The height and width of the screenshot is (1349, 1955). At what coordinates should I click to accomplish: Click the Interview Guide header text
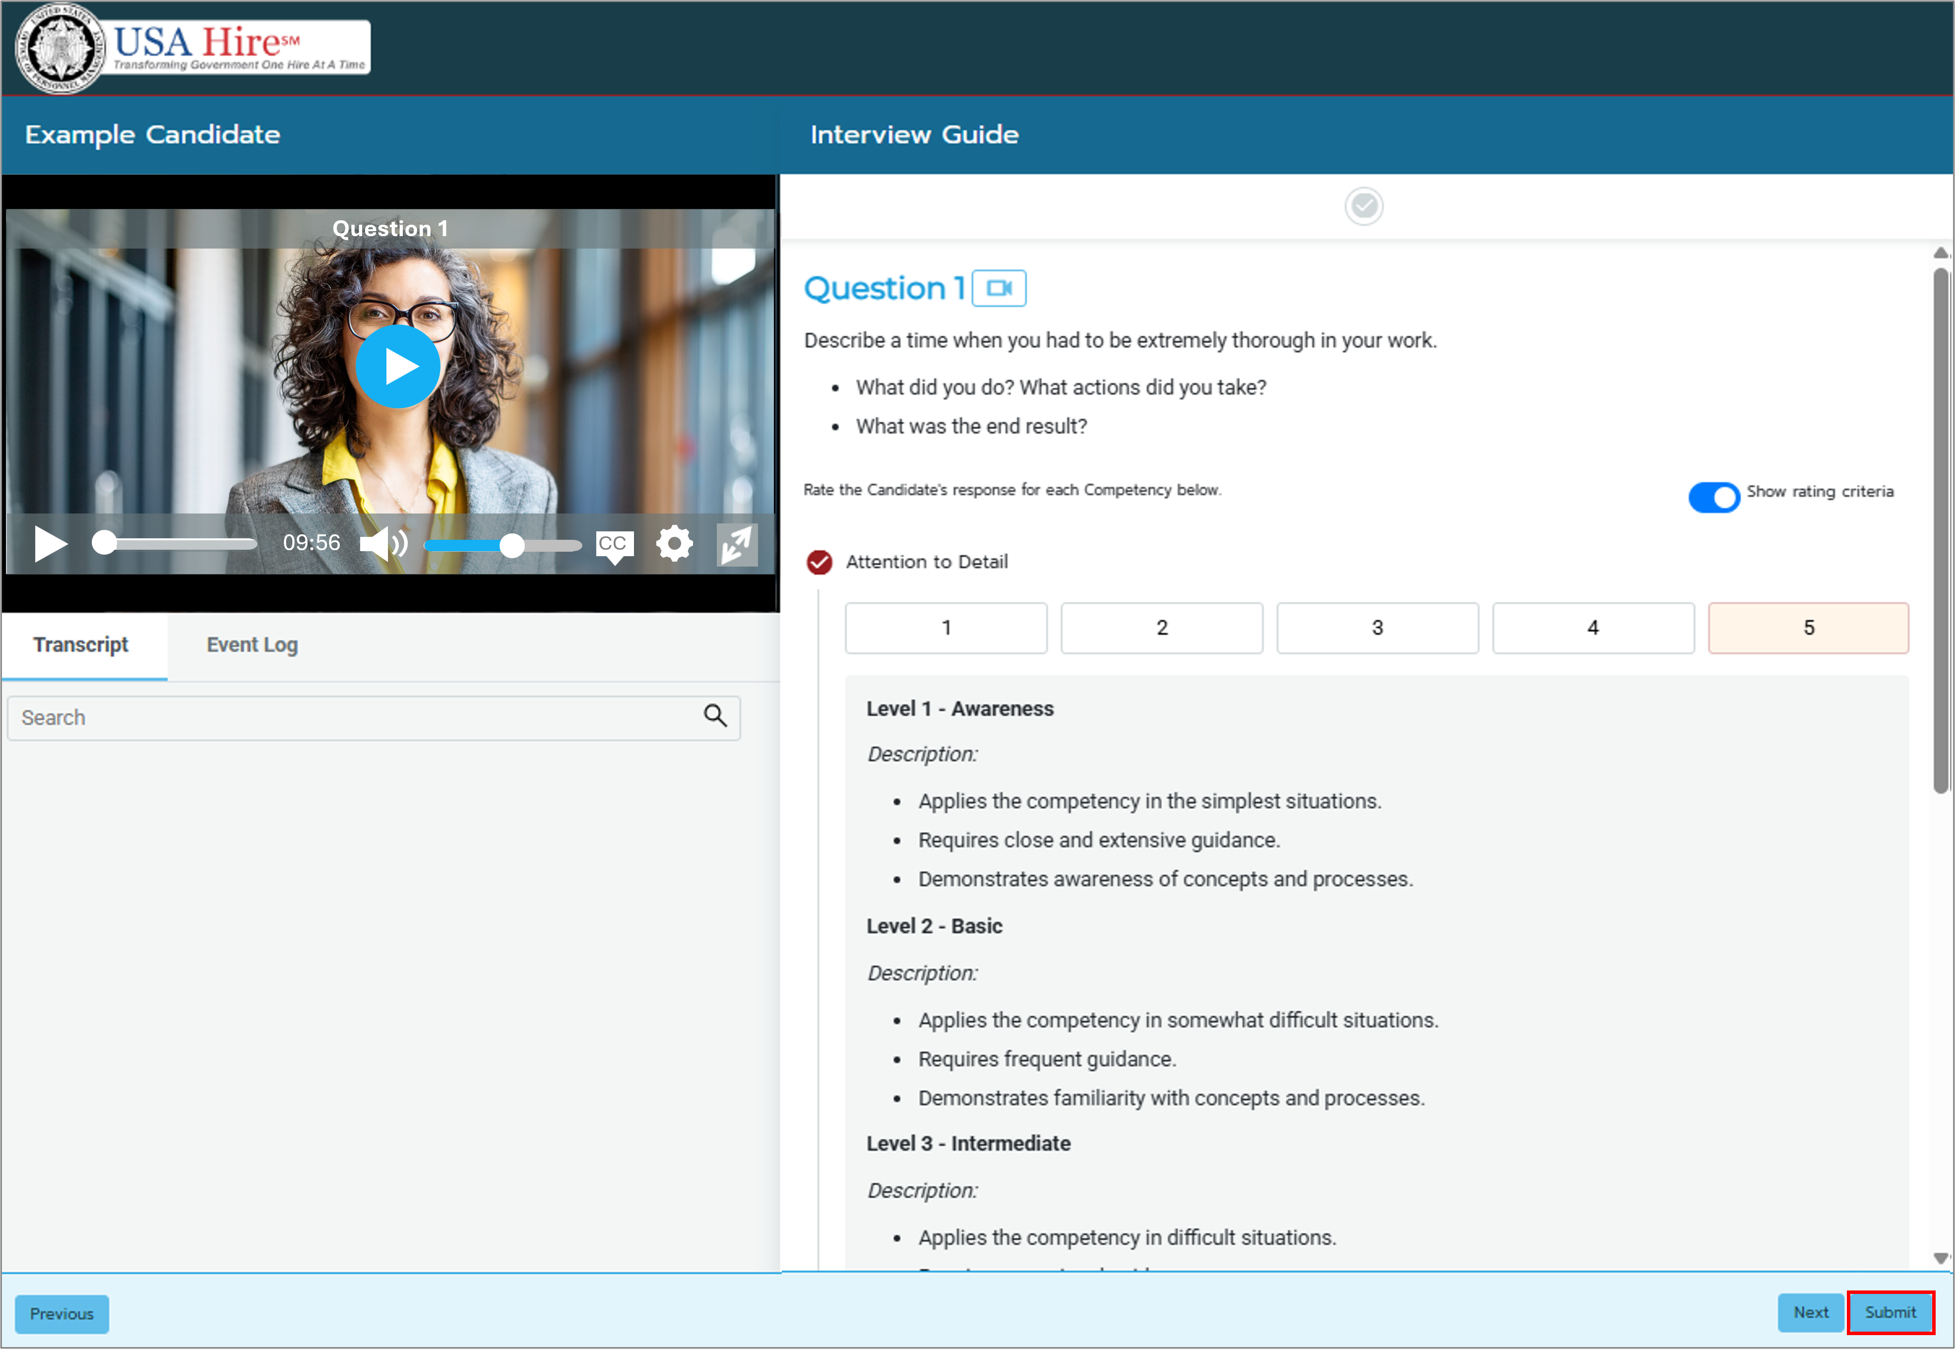pos(914,135)
